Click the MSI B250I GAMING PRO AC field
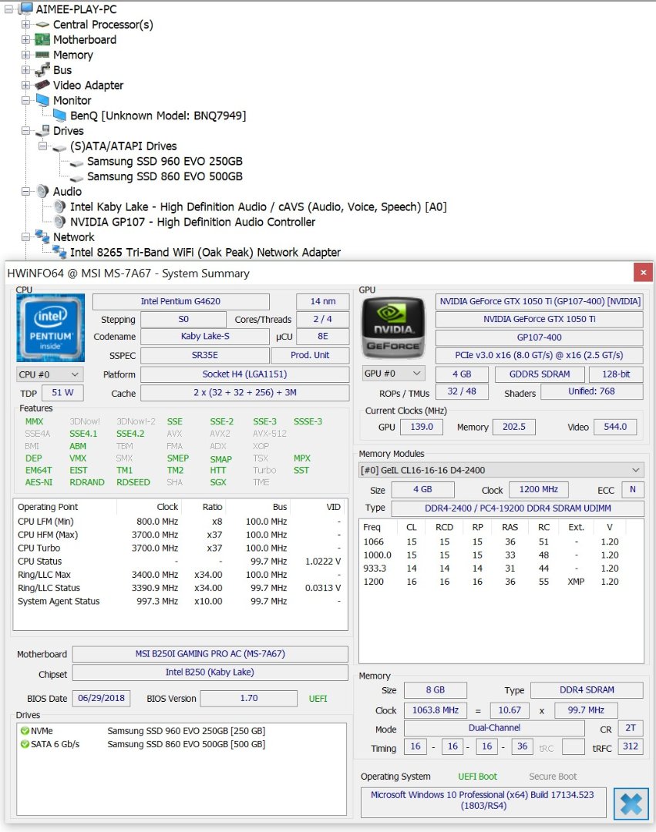Image resolution: width=656 pixels, height=832 pixels. (x=210, y=654)
